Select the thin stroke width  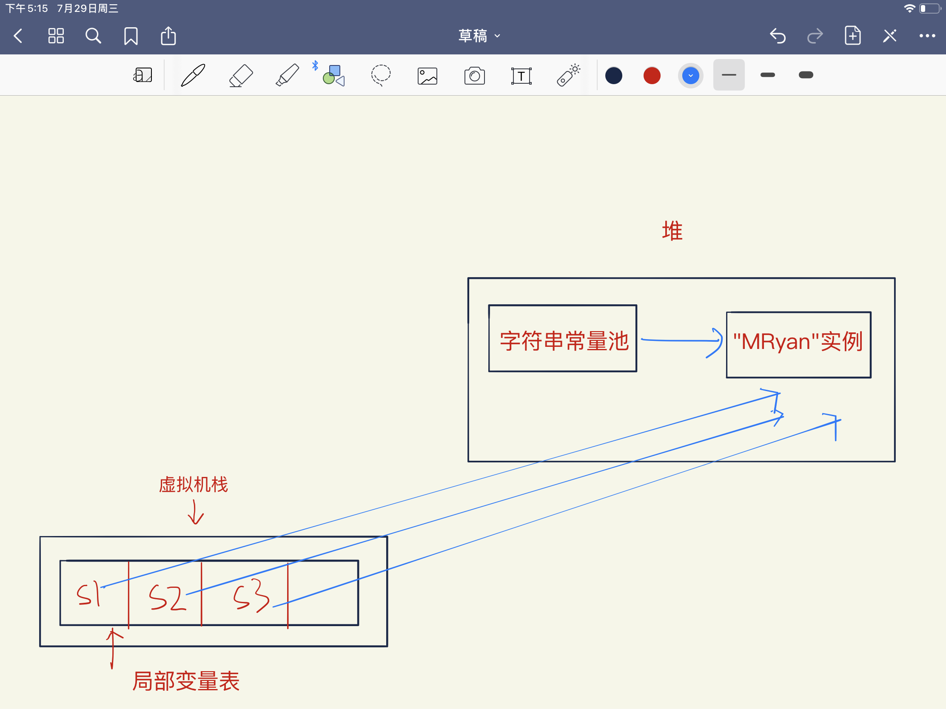(x=729, y=75)
